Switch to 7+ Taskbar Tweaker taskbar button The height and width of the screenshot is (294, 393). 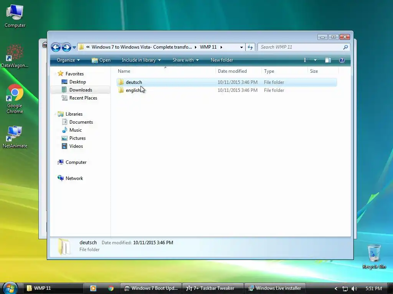click(213, 288)
